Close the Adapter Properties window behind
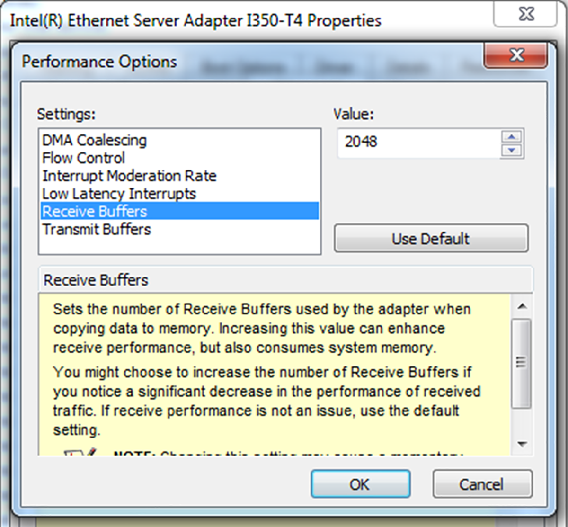The image size is (568, 527). pos(526,14)
